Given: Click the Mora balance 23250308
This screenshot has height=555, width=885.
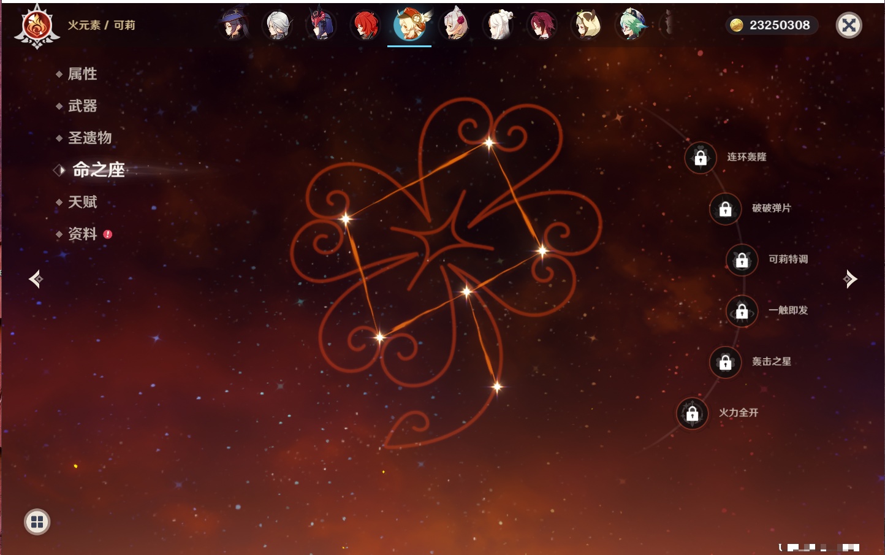Looking at the screenshot, I should pyautogui.click(x=780, y=25).
